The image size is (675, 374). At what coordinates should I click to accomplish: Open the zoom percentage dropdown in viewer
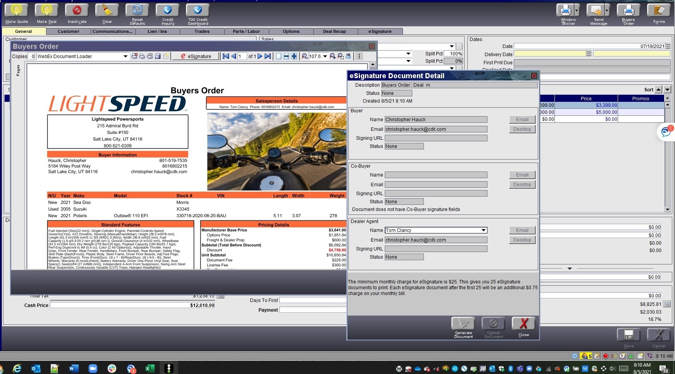pos(325,57)
